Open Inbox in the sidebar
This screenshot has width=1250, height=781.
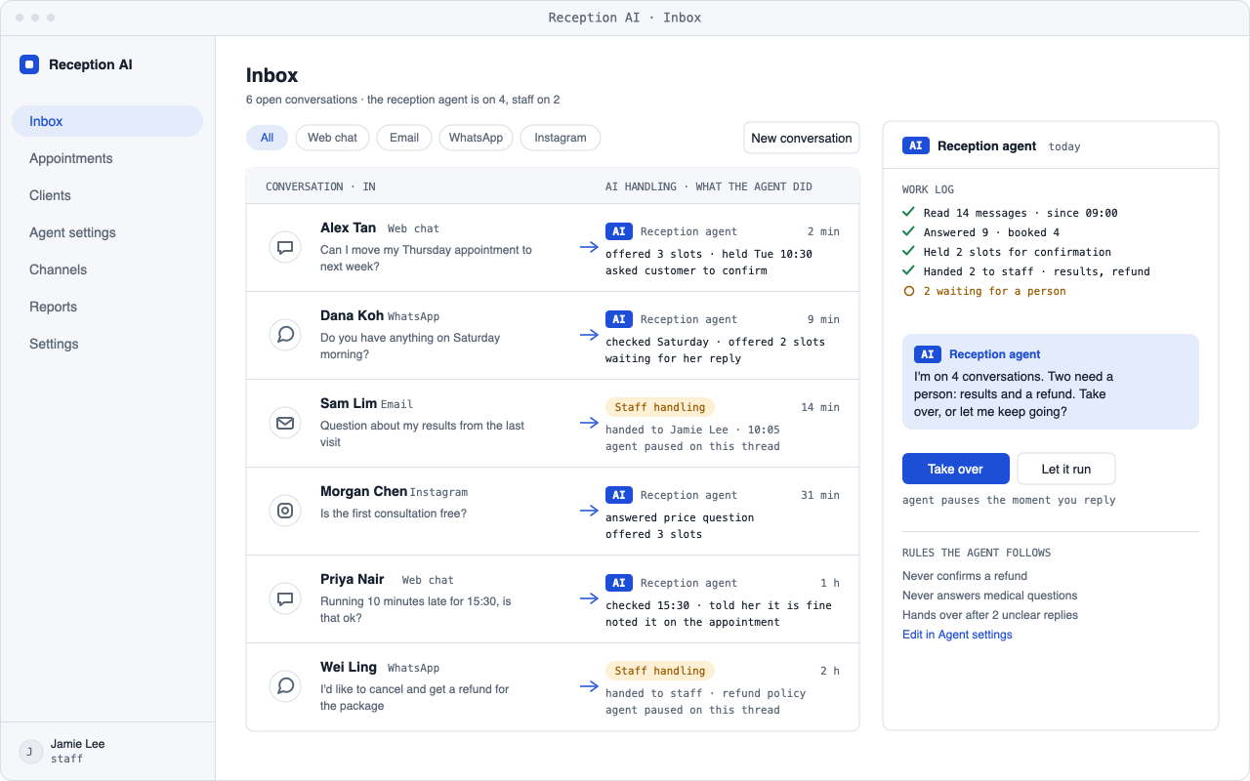[107, 121]
